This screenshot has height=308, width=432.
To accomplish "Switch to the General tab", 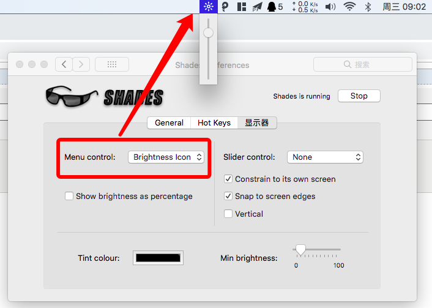I will [x=169, y=122].
